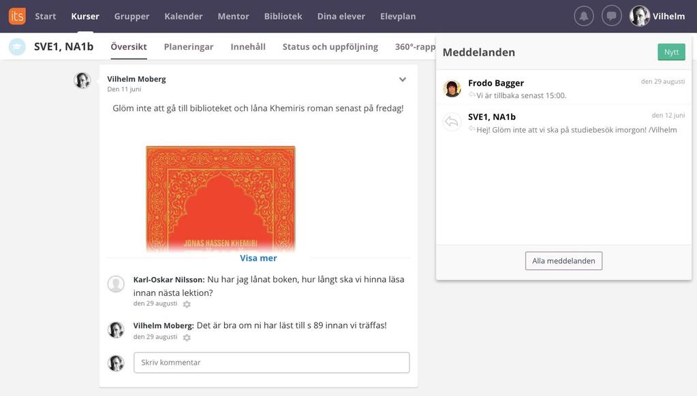697x396 pixels.
Task: Click Vilhelm Moberg's avatar beside his comment
Action: (116, 330)
